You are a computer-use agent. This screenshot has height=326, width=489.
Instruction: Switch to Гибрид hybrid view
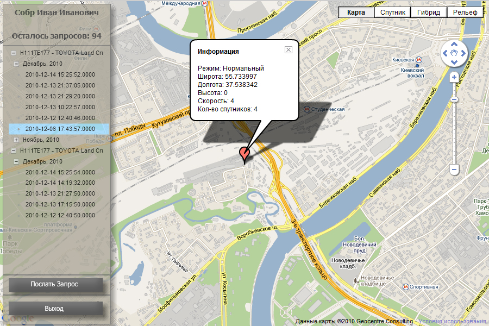tap(429, 12)
